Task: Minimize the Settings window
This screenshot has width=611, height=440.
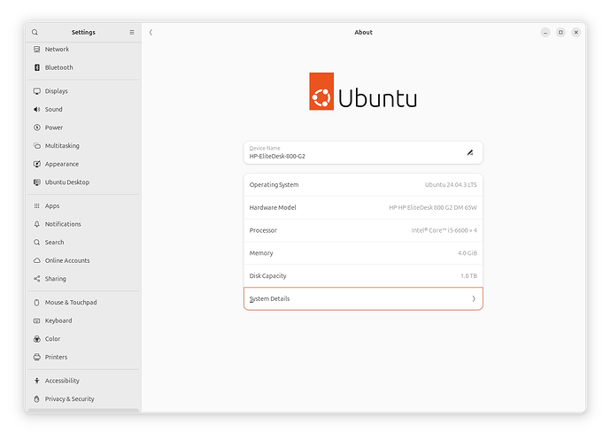Action: click(x=545, y=33)
